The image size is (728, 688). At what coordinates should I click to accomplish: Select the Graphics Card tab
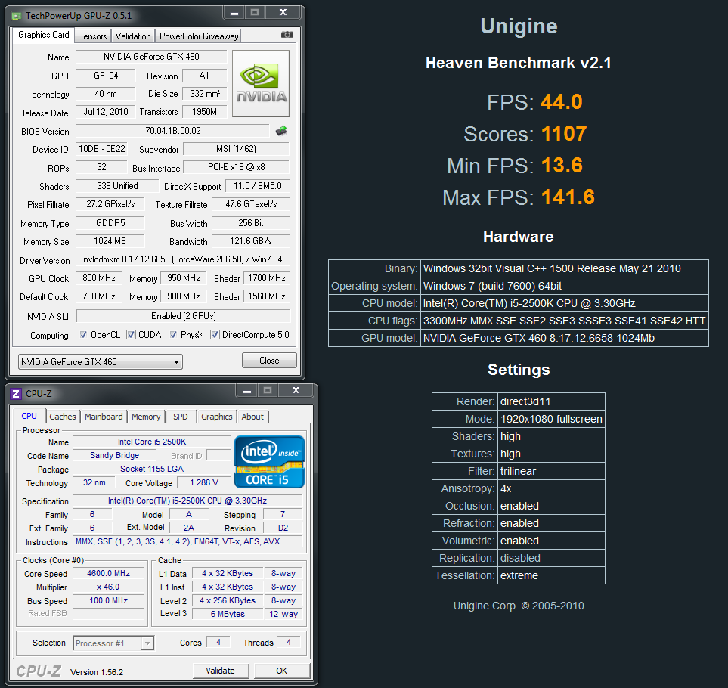pos(44,35)
